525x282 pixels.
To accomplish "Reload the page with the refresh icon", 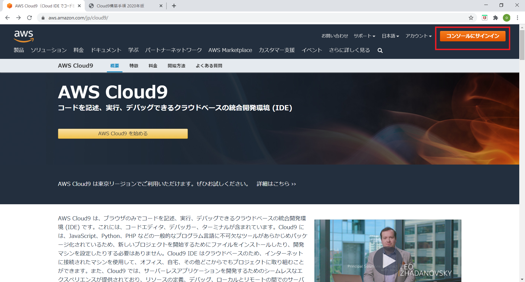I will (x=30, y=18).
